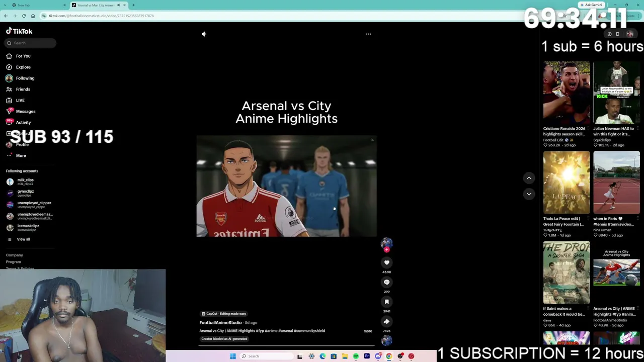Screen dimensions: 644x362
Task: Open the video comments
Action: click(386, 282)
